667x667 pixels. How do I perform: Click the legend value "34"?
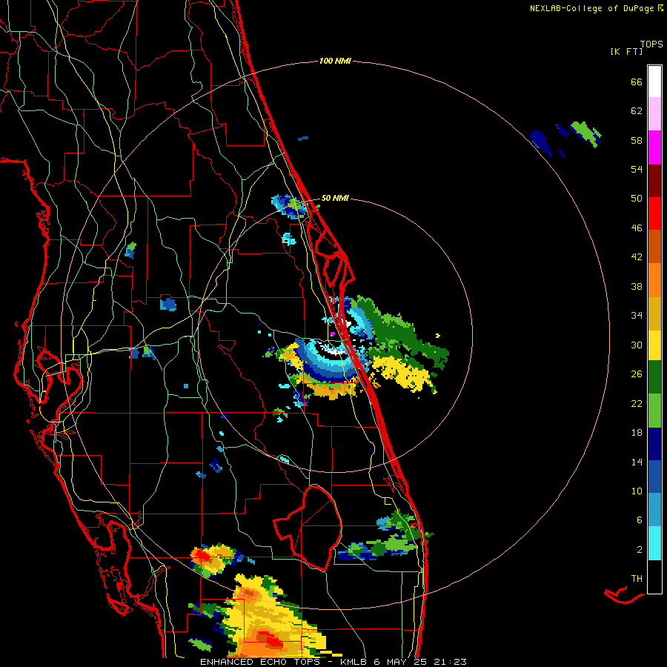[637, 315]
